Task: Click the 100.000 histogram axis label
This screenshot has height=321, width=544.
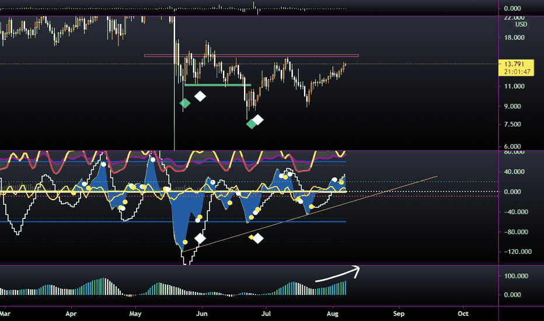Action: [516, 276]
